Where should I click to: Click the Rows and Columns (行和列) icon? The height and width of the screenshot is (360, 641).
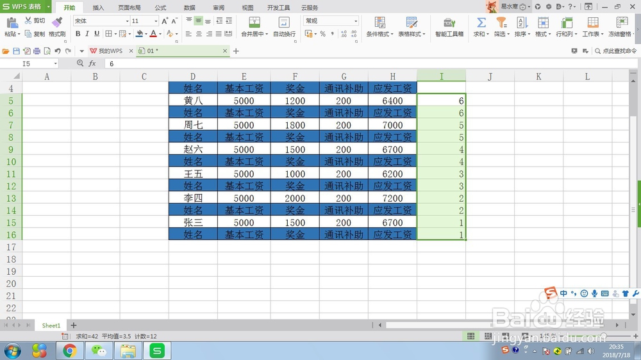point(567,22)
